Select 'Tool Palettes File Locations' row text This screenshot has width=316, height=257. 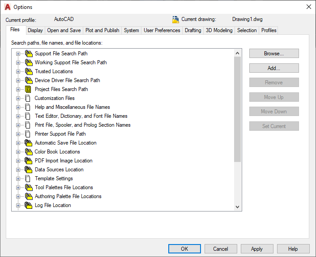pyautogui.click(x=64, y=187)
